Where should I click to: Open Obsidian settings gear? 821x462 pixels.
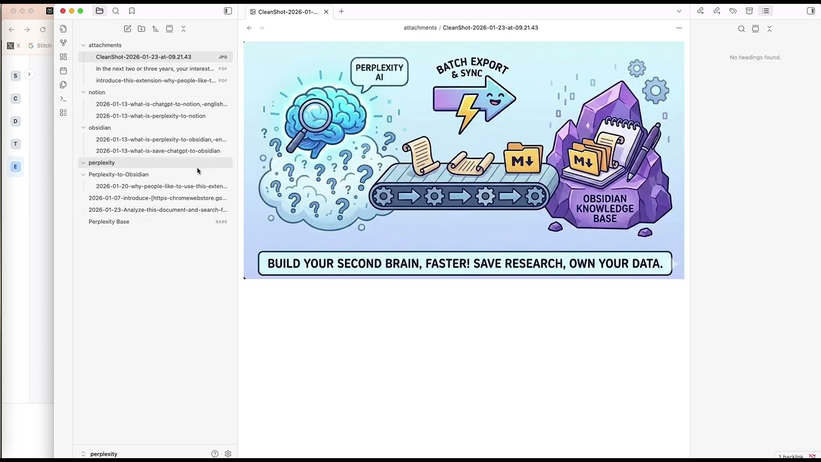click(x=228, y=454)
